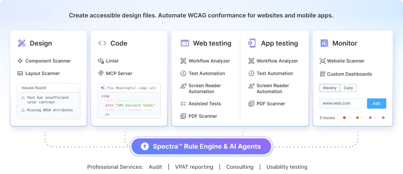
Task: Click the alt="50% discount today" code line
Action: [130, 105]
